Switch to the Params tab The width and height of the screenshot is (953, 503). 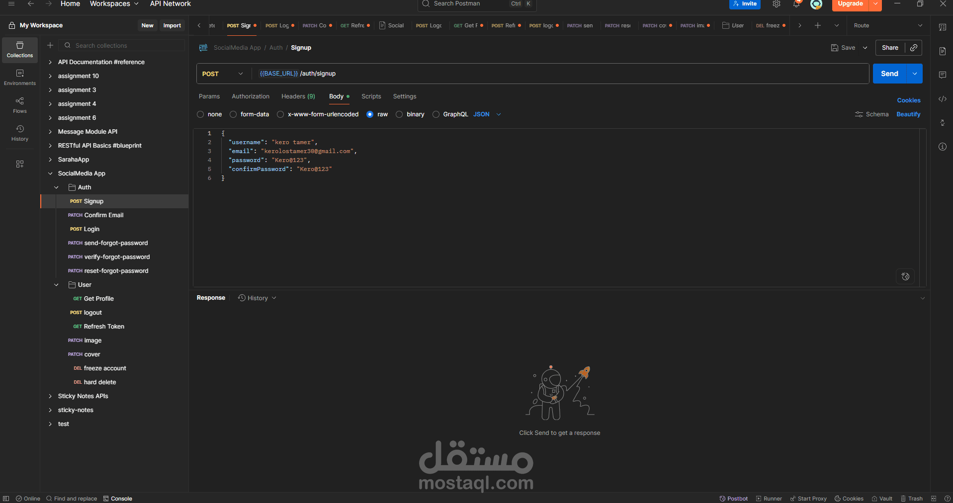(209, 96)
